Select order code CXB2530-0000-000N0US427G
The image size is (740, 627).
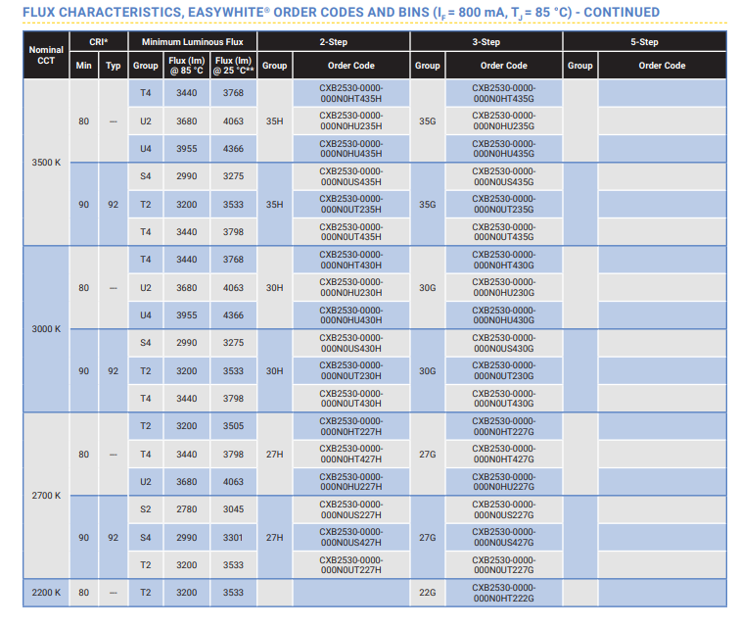(x=504, y=537)
